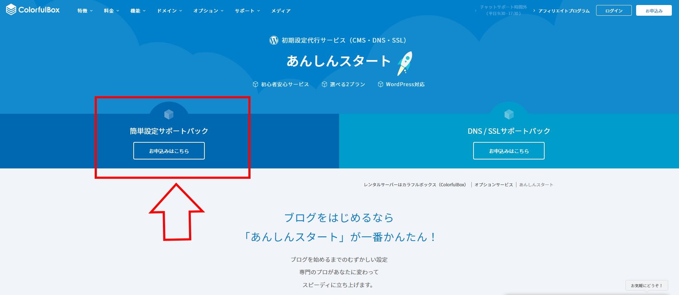Click the お申込み button in the header

coord(654,10)
